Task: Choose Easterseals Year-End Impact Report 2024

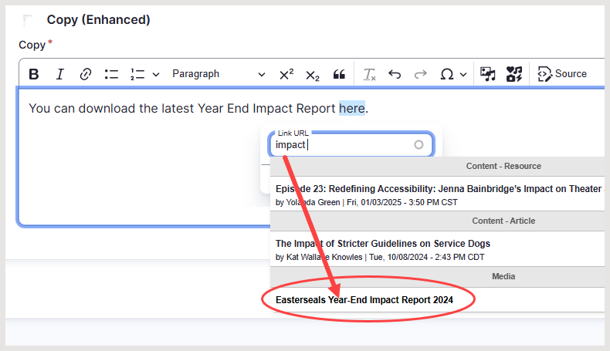Action: point(437,299)
